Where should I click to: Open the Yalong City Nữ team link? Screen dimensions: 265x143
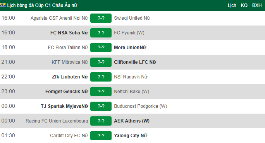tap(131, 135)
